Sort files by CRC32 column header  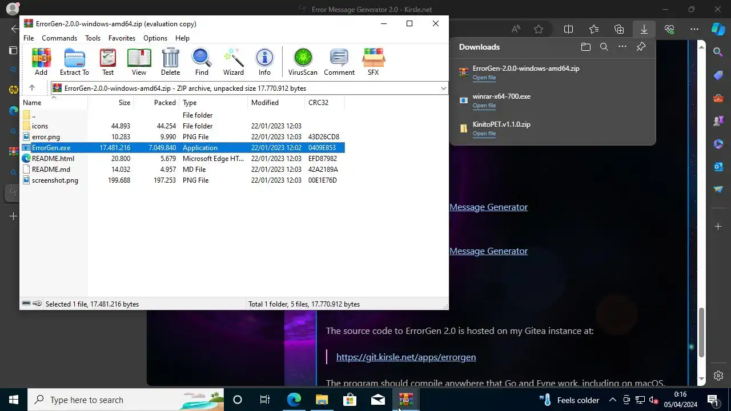coord(324,103)
